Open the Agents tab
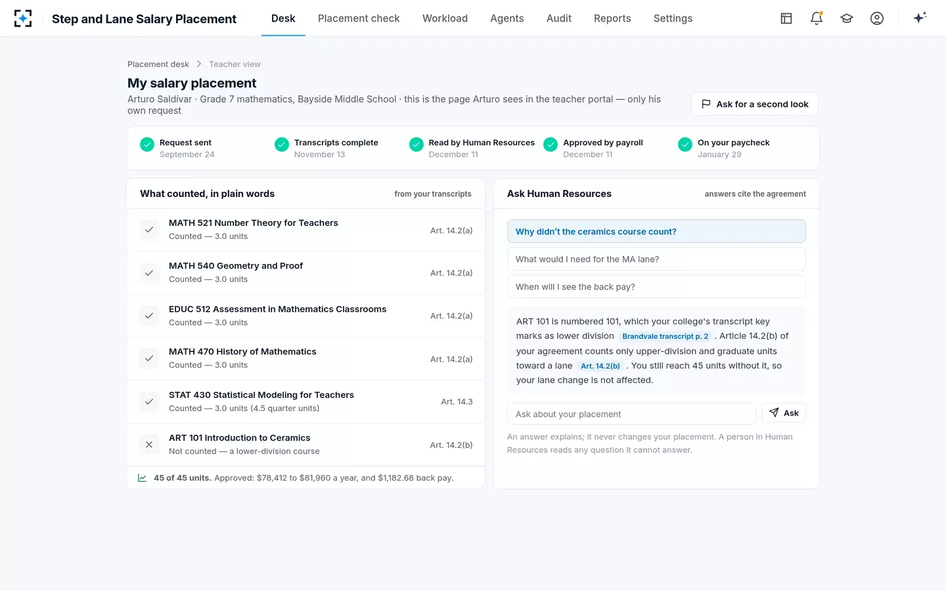This screenshot has height=591, width=946. click(507, 18)
